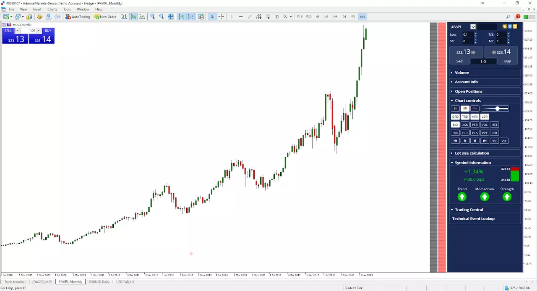Select the text label tool
This screenshot has height=291, width=537.
pos(276,17)
